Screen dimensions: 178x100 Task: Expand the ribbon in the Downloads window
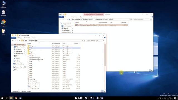click(x=150, y=17)
